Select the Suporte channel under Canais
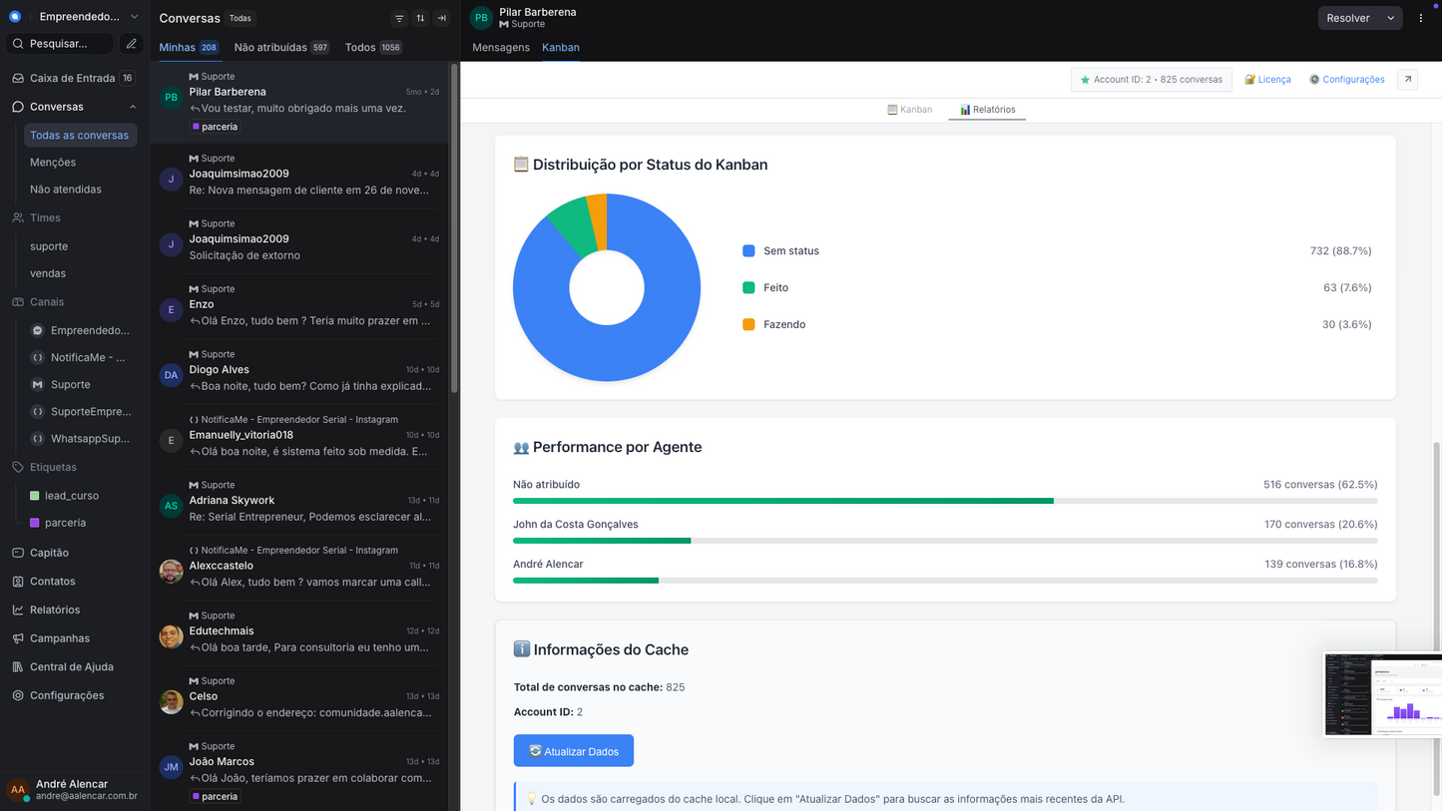This screenshot has height=811, width=1442. pos(70,384)
